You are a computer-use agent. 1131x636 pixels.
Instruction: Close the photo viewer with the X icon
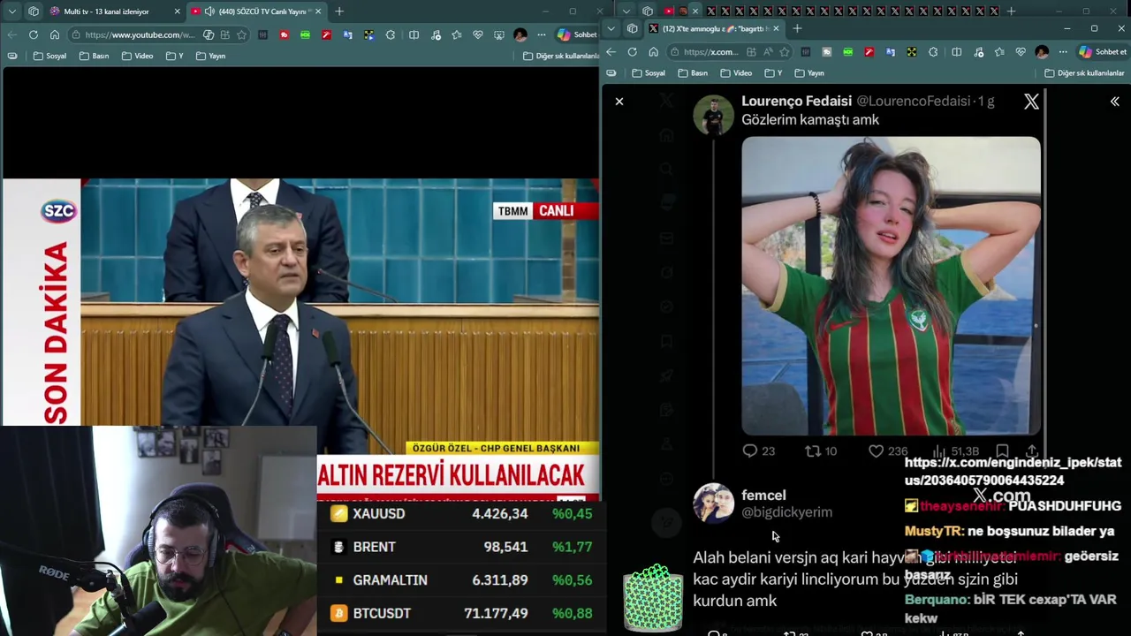coord(619,102)
